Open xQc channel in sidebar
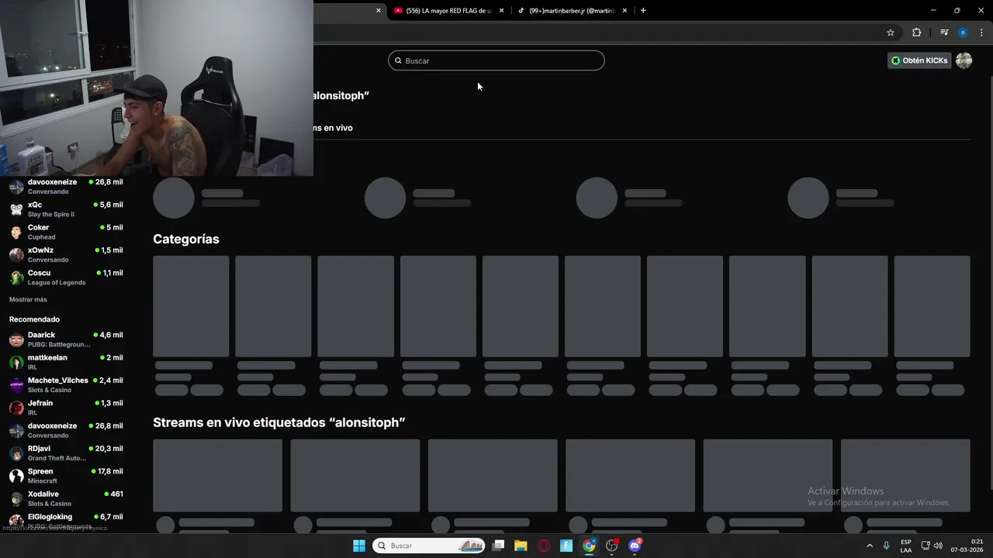Viewport: 993px width, 558px height. (66, 209)
